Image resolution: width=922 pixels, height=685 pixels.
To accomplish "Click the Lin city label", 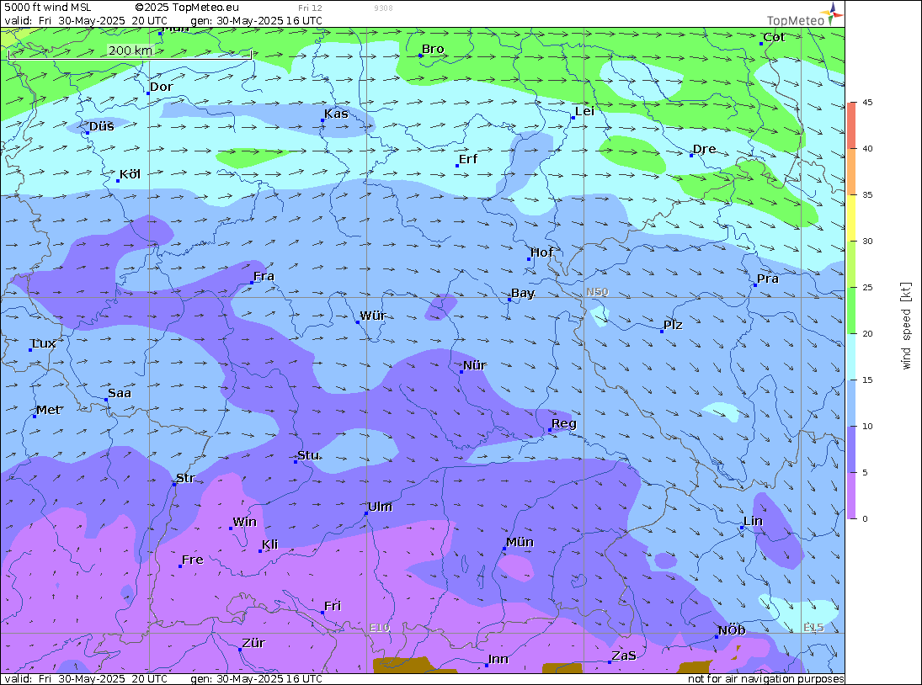I will (x=754, y=521).
